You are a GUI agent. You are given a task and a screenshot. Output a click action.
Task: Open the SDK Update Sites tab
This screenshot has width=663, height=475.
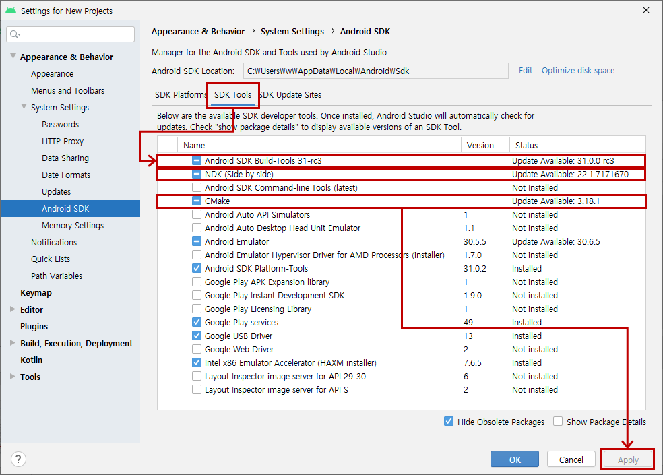tap(290, 95)
